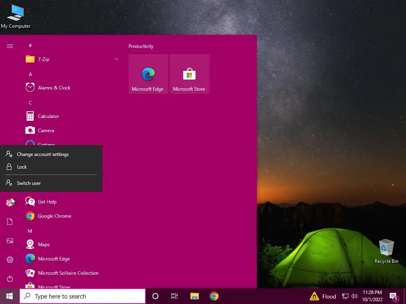Open the Maps app
The image size is (406, 304).
click(x=72, y=244)
